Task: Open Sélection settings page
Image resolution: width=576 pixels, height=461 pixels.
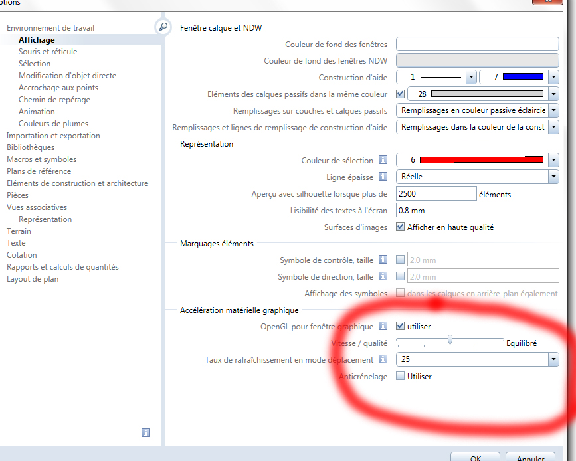Action: (35, 64)
